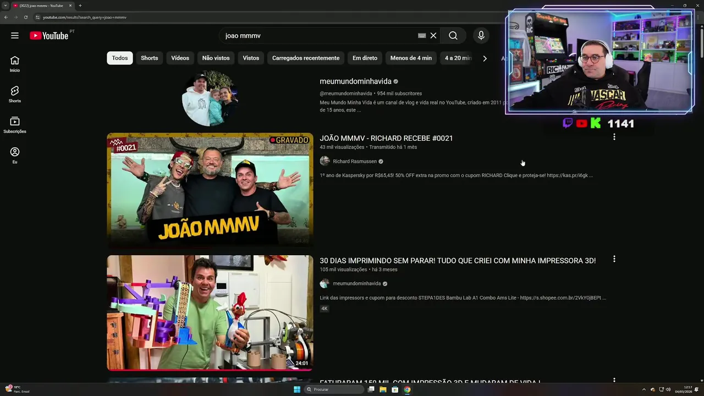
Task: Click the taskbar Procurar search box
Action: [334, 389]
